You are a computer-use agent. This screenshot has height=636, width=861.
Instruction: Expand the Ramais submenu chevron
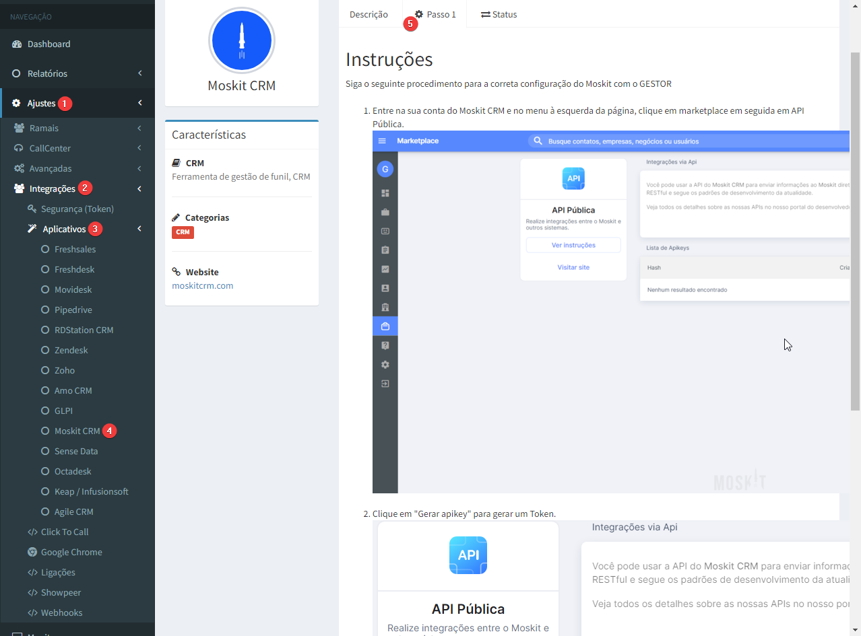(139, 129)
